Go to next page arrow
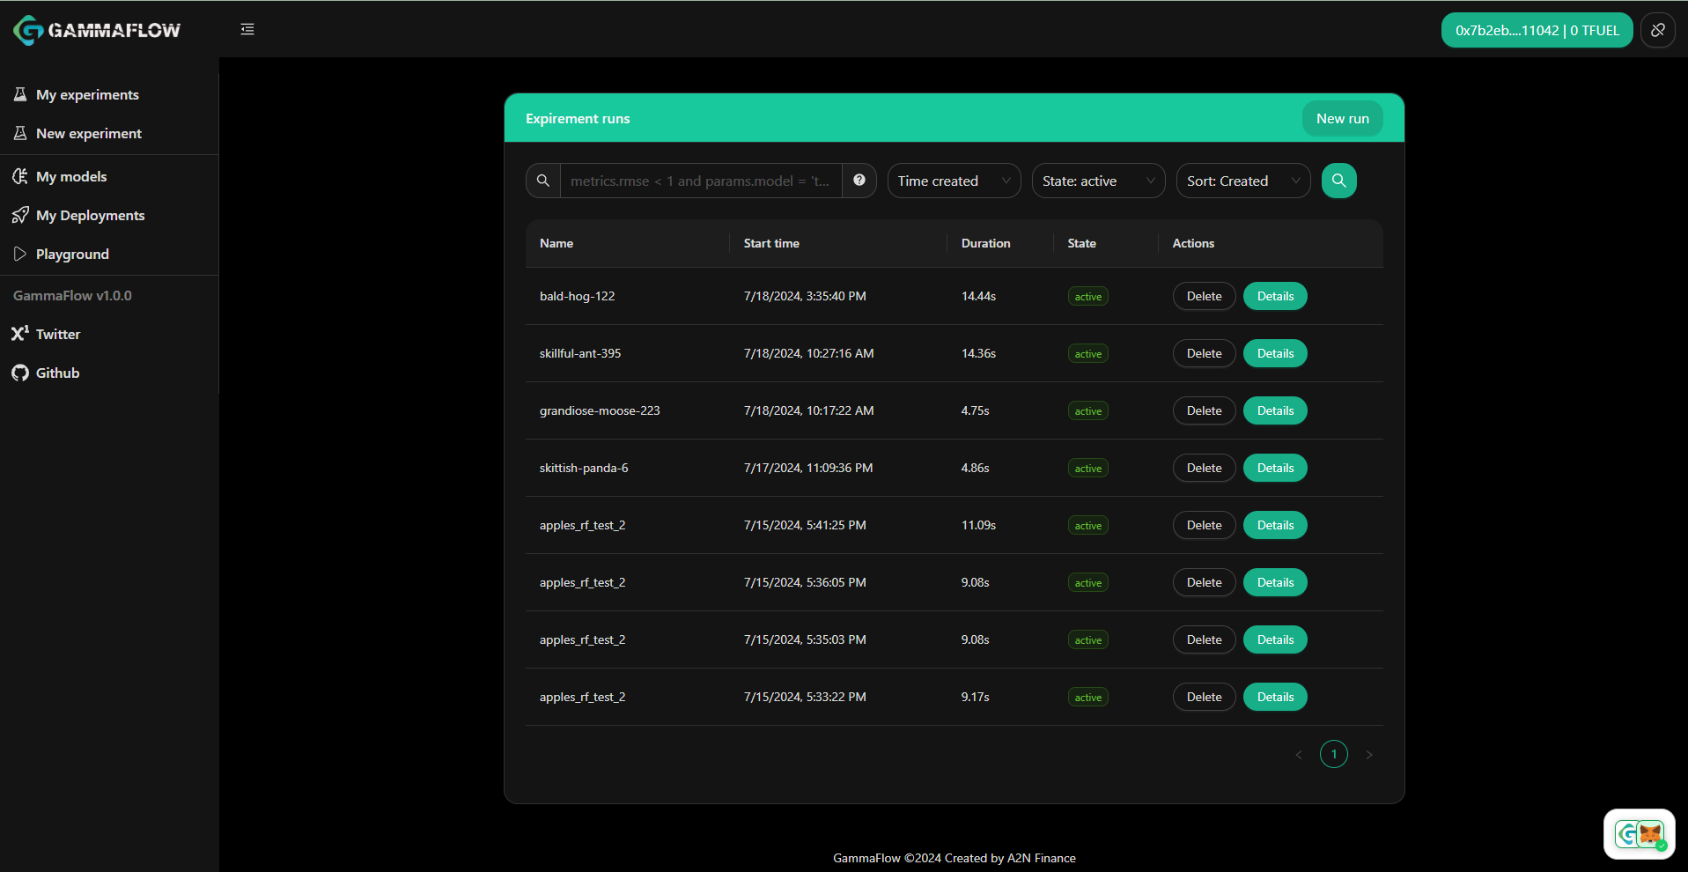 1369,754
